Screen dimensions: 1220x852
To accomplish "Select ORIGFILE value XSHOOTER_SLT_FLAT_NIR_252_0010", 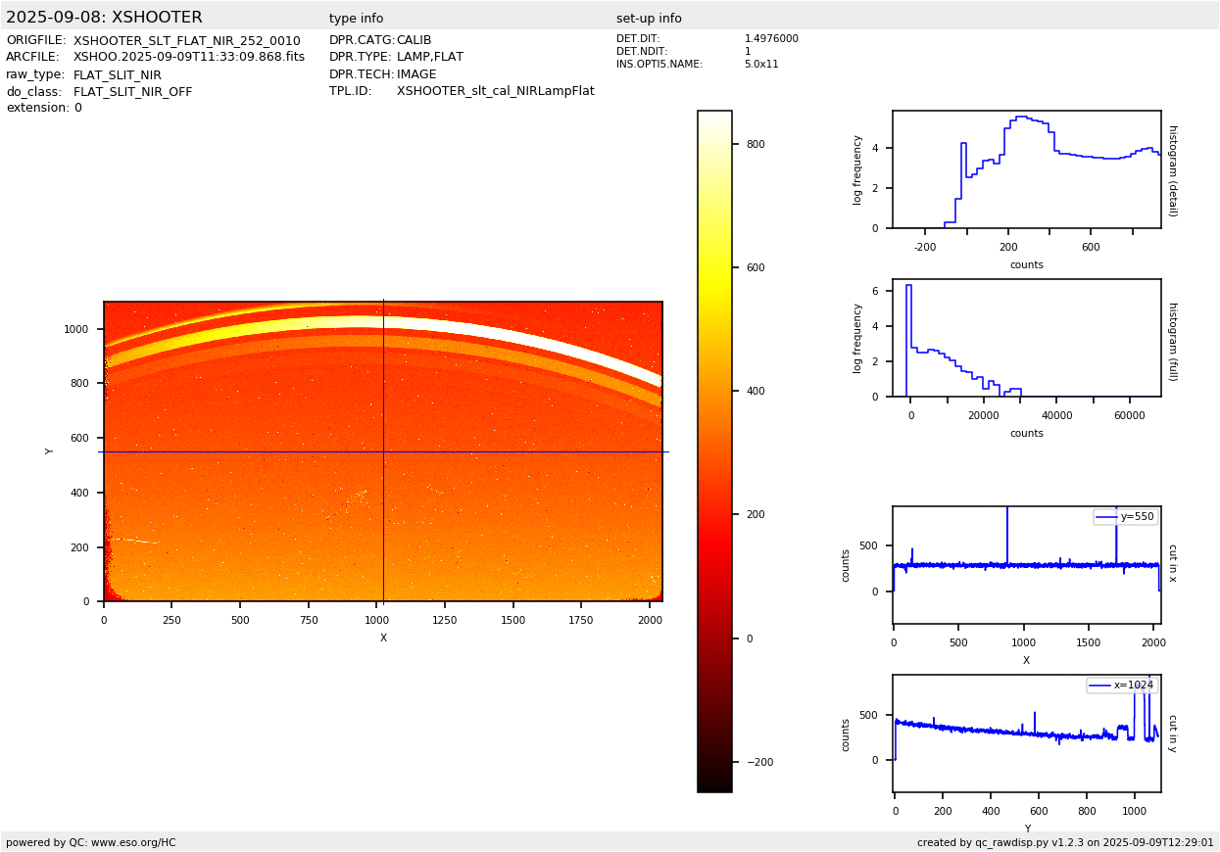I will [187, 41].
